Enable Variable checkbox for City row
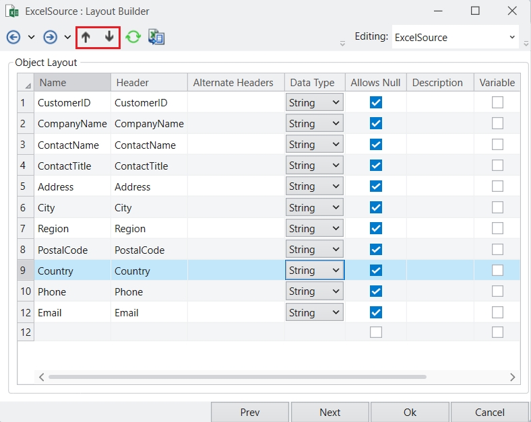 click(497, 207)
